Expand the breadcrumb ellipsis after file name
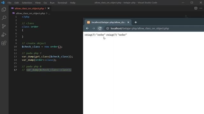Image resolution: width=204 pixels, height=114 pixels. point(49,13)
